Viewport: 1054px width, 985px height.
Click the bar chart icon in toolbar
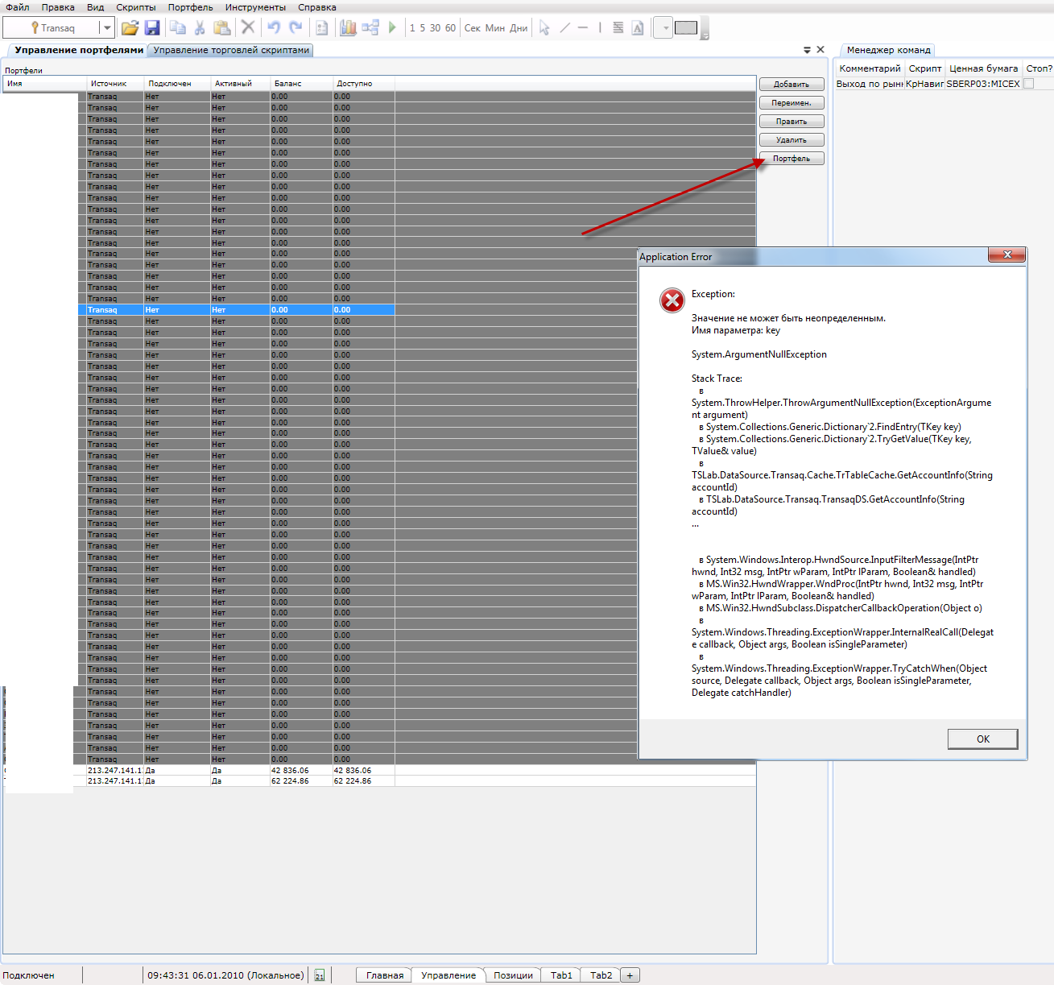pyautogui.click(x=348, y=28)
